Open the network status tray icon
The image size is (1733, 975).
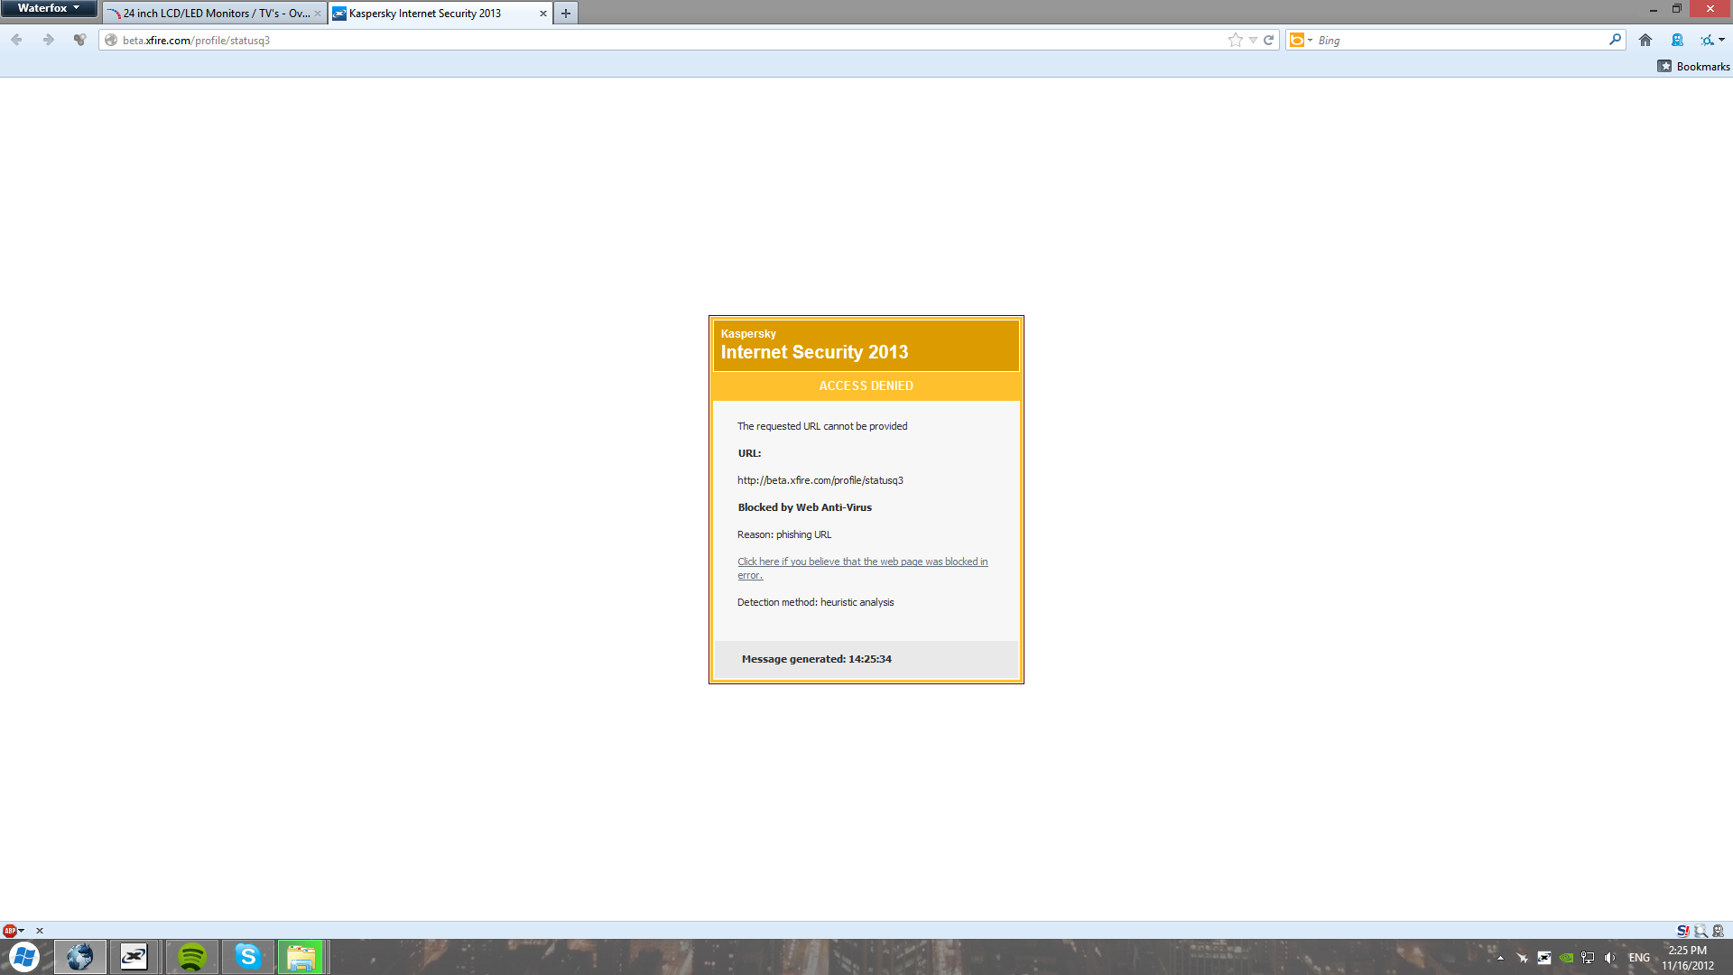click(x=1588, y=958)
